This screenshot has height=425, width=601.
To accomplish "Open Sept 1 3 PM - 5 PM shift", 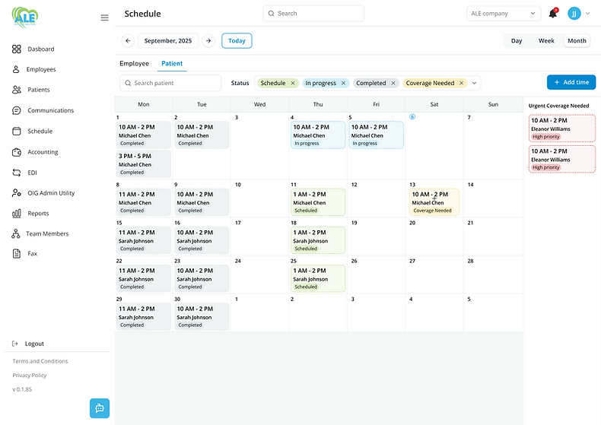I will (144, 164).
